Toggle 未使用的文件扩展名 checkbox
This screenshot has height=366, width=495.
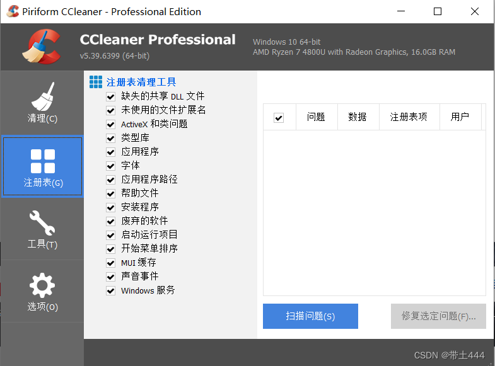tap(110, 110)
